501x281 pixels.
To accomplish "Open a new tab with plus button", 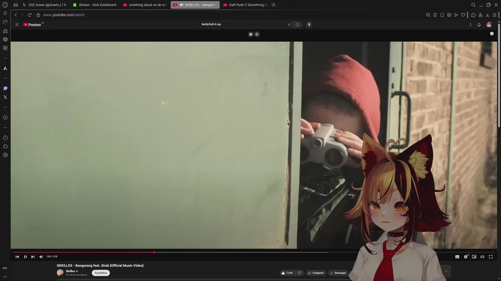I will coord(274,5).
